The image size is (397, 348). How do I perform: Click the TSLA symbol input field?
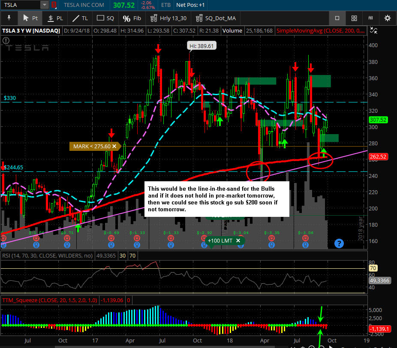[x=21, y=5]
